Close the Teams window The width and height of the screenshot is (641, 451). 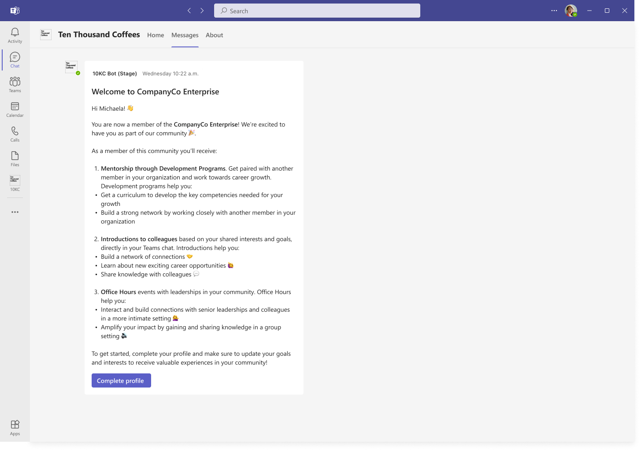pyautogui.click(x=625, y=11)
